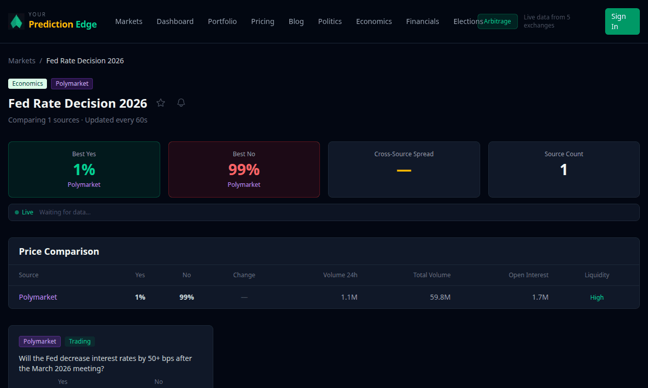
Task: Click the bell icon to set alerts
Action: [181, 103]
